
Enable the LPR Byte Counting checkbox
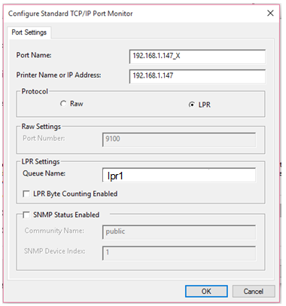(26, 194)
